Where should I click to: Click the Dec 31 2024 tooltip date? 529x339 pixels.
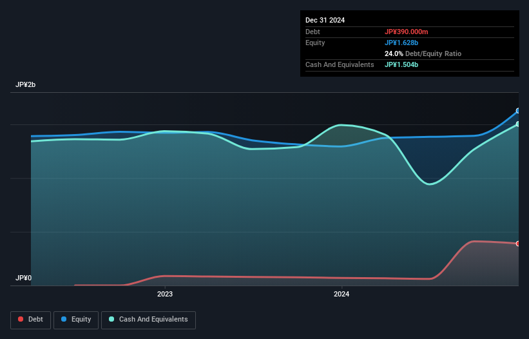click(325, 20)
